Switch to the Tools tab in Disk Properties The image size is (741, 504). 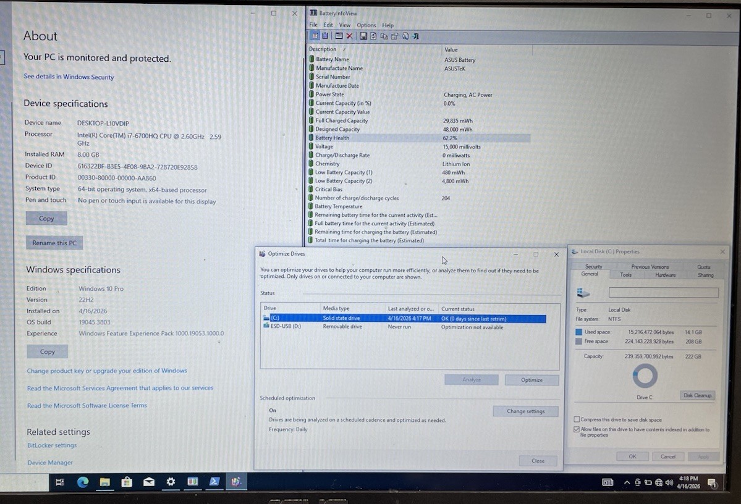tap(625, 274)
